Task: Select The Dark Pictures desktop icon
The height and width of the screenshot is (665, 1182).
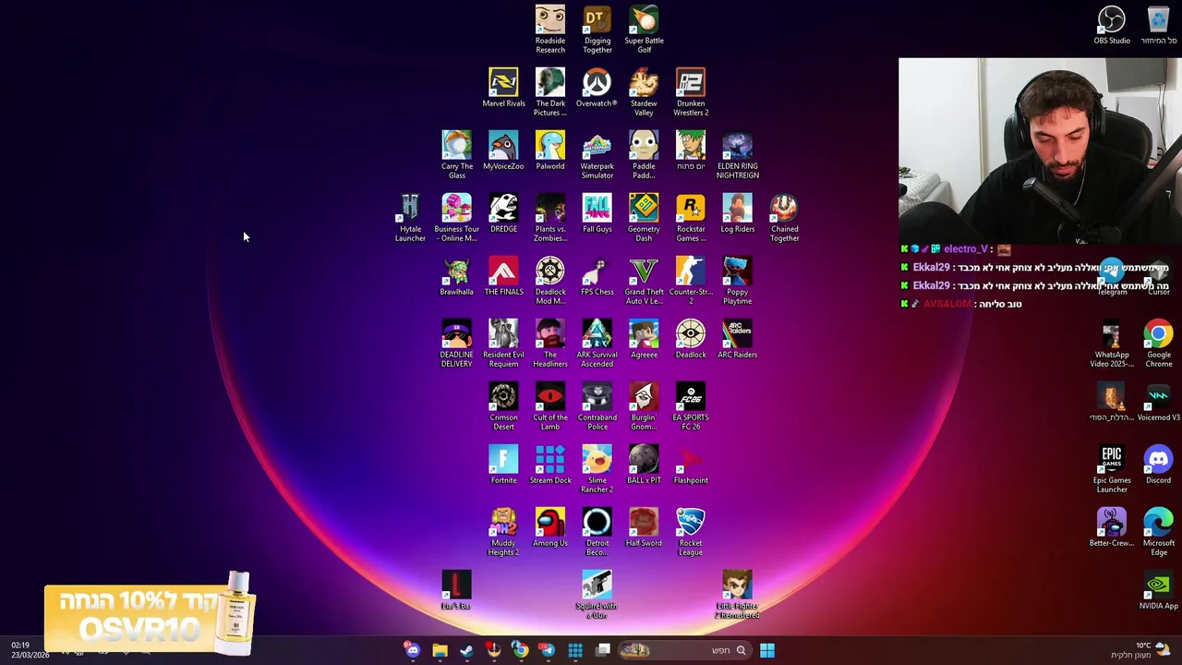Action: click(x=550, y=93)
